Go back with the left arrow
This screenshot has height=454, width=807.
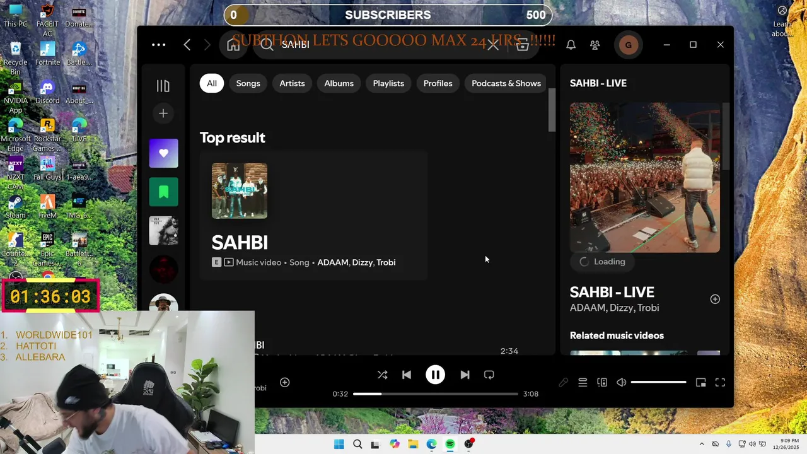tap(187, 45)
